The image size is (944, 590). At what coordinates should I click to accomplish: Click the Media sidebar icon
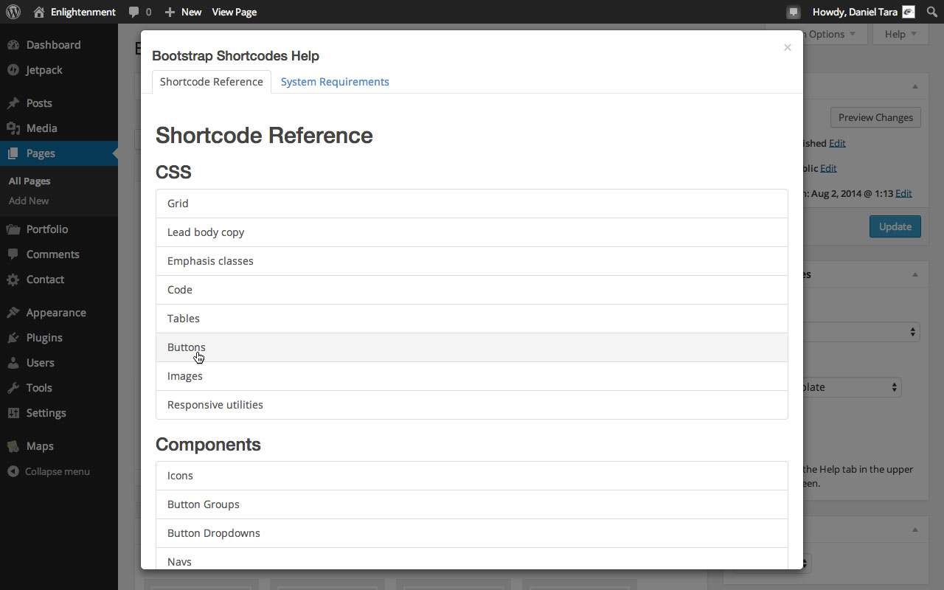pyautogui.click(x=13, y=128)
